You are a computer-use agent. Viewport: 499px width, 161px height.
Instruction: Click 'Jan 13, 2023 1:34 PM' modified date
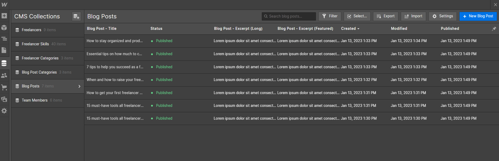click(409, 41)
